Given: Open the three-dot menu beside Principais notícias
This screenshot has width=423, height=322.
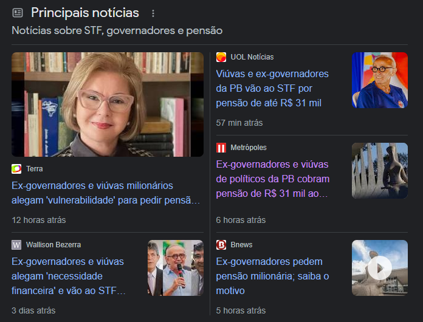Looking at the screenshot, I should point(153,13).
